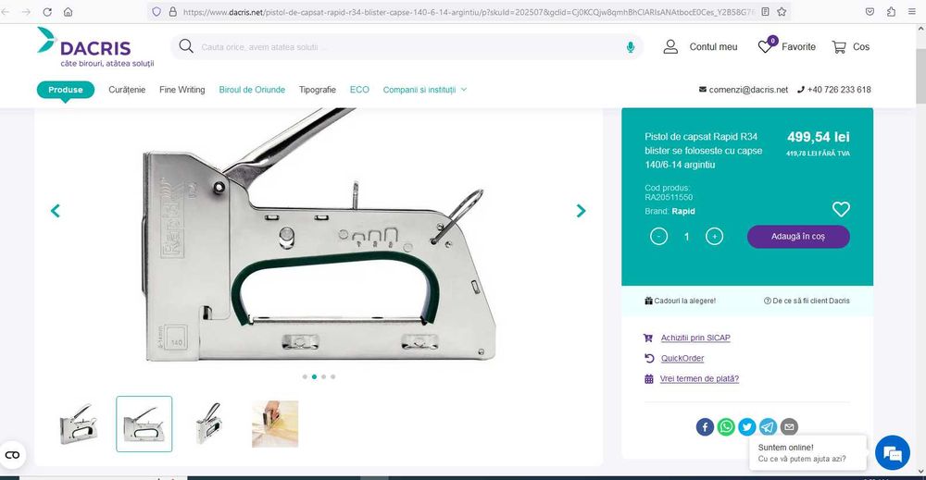Add product to favorites via heart icon

pyautogui.click(x=841, y=209)
